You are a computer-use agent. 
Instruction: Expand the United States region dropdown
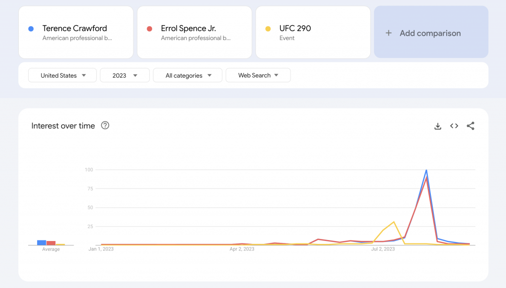click(62, 75)
